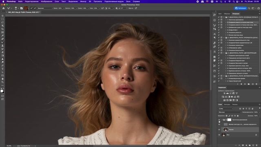Toggle checkmark of first action set in Actions

pos(219,17)
